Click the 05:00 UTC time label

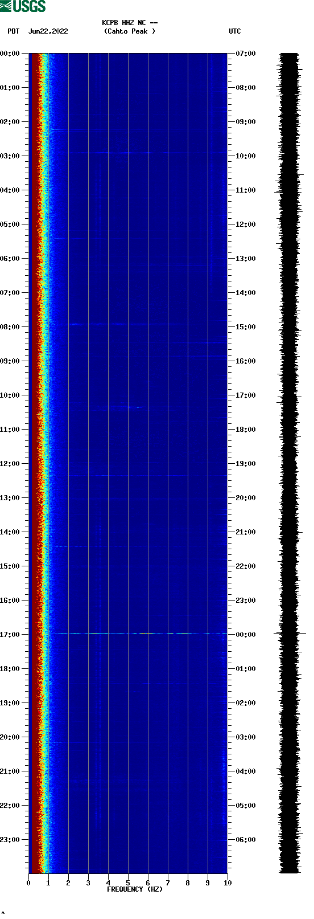pos(246,806)
